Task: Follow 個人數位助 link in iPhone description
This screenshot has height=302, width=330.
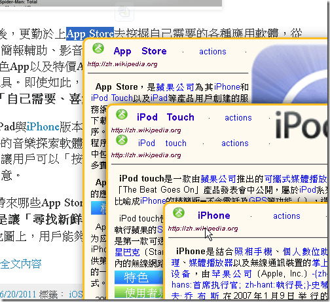Action: [305, 252]
